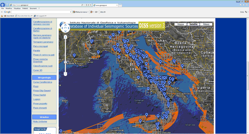The width and height of the screenshot is (249, 134).
Task: Click the map marker near Latina
Action: click(x=148, y=89)
